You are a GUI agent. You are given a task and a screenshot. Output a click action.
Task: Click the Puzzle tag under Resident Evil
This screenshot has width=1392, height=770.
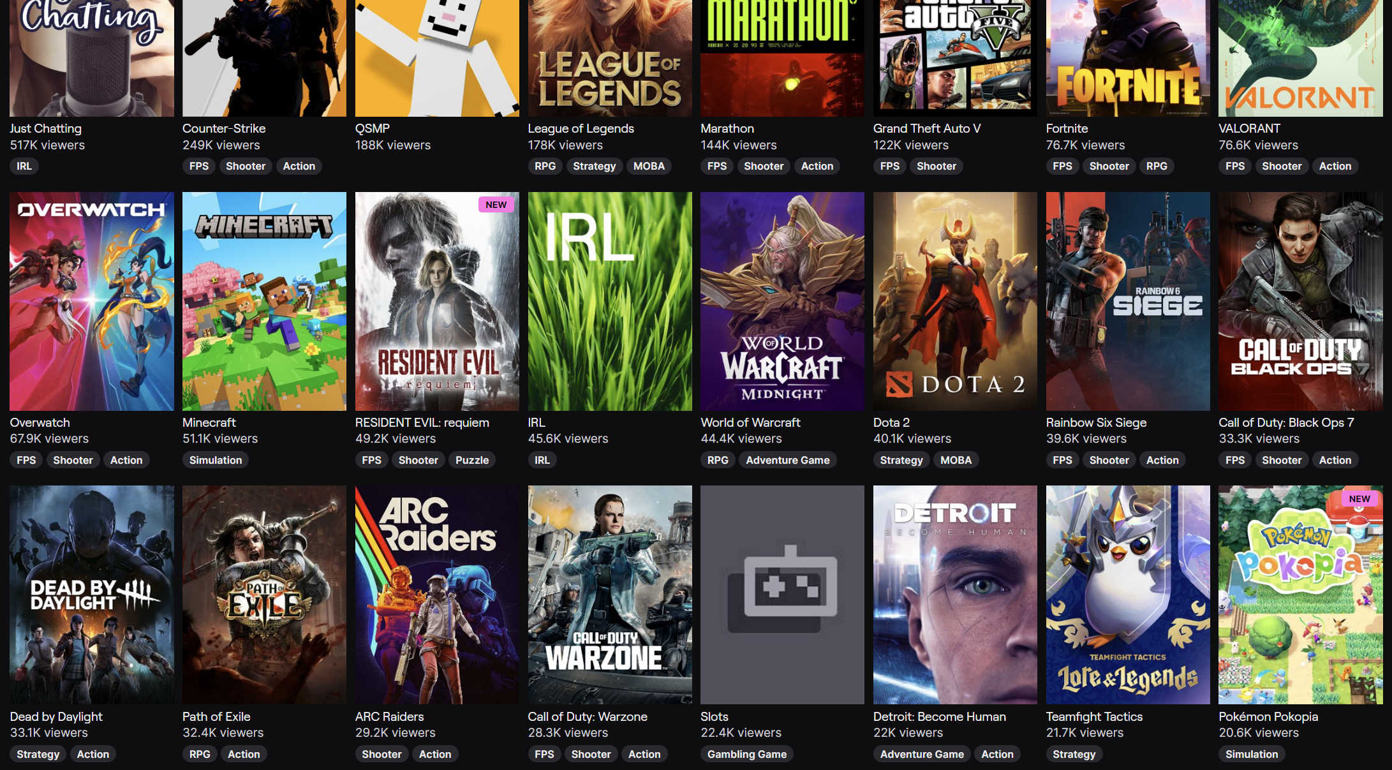[x=471, y=460]
